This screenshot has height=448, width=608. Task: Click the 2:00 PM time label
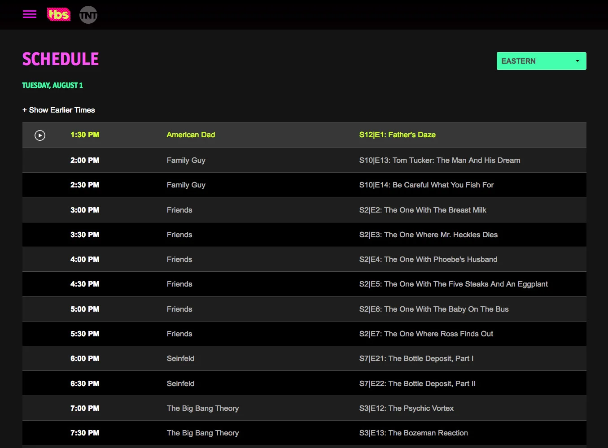tap(85, 160)
